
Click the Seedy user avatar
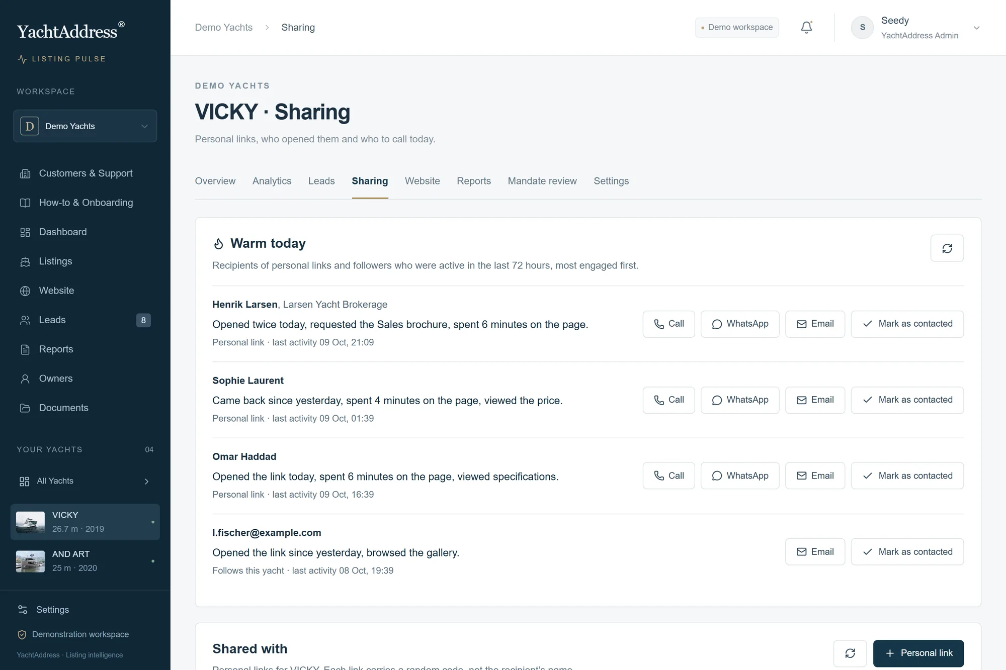click(x=862, y=28)
